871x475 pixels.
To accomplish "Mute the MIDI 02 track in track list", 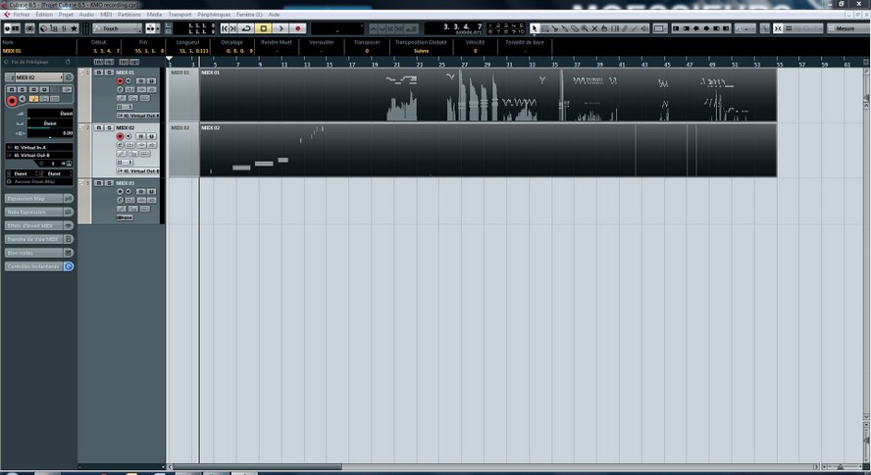I will click(140, 136).
